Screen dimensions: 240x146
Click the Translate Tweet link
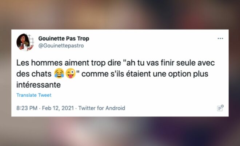[x=34, y=95]
